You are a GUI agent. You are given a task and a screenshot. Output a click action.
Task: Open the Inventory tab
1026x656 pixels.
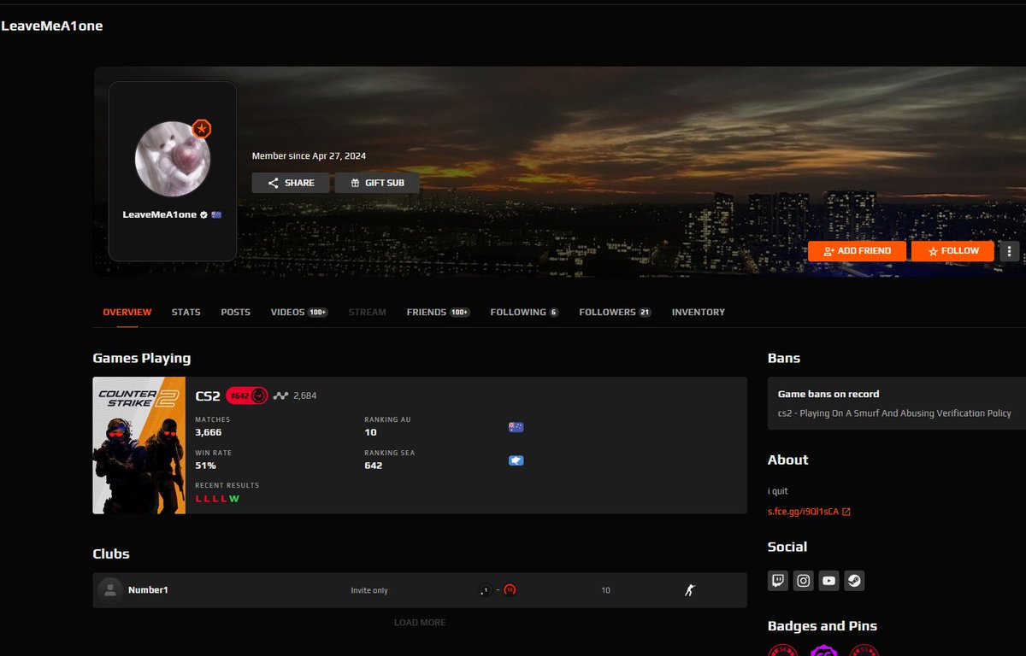tap(699, 313)
